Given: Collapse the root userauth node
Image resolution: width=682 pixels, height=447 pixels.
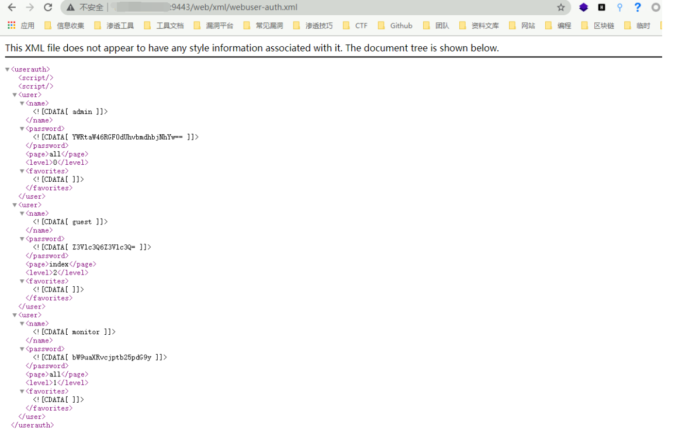Looking at the screenshot, I should pyautogui.click(x=8, y=70).
